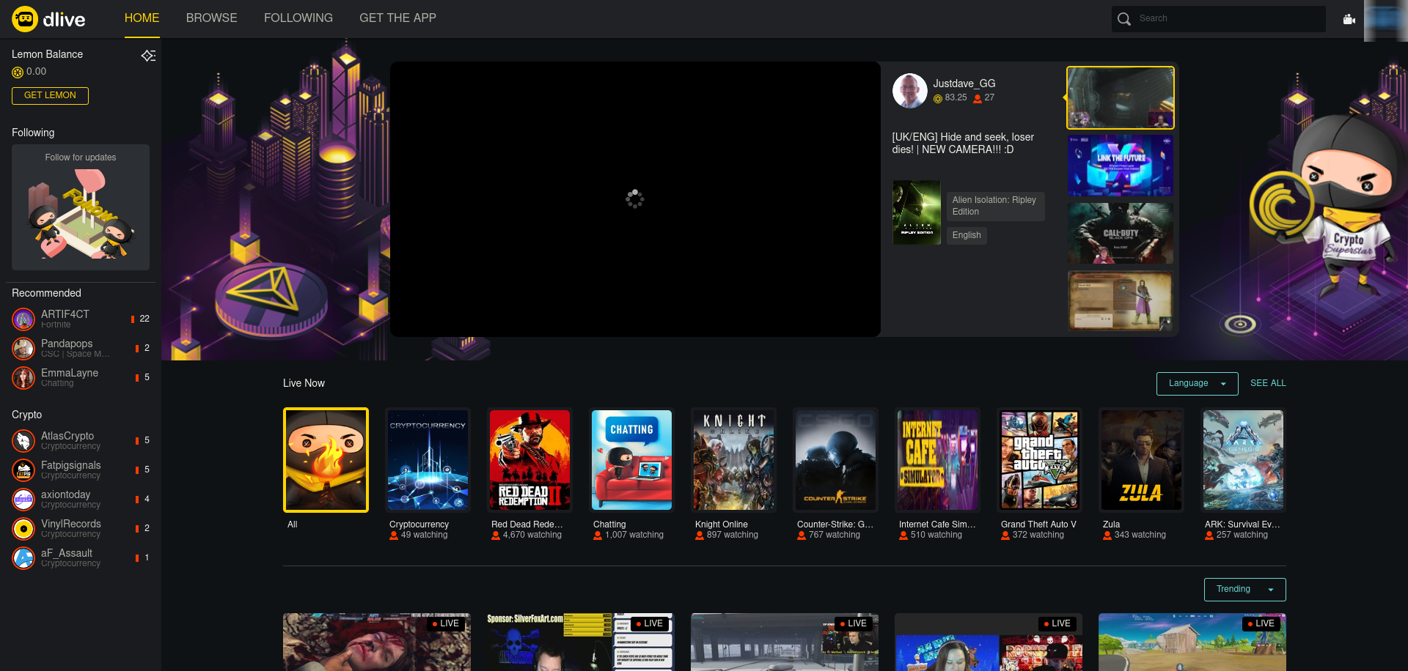Click the DLive logo icon

(x=25, y=19)
